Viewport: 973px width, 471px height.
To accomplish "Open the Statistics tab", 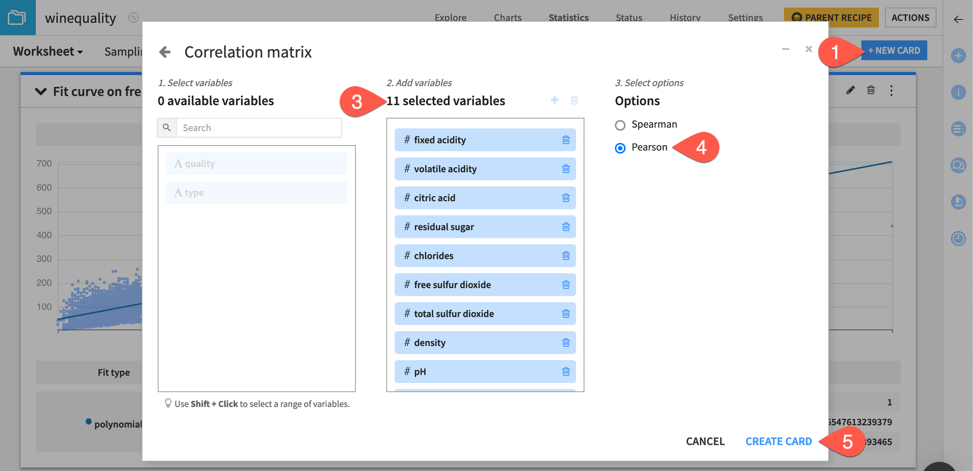I will click(568, 18).
